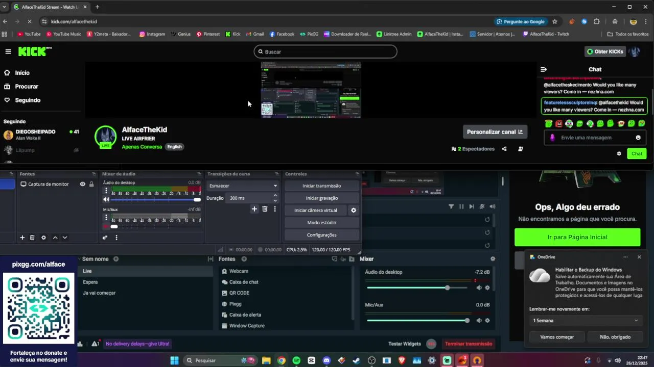
Task: Open Mixer settings gear icon
Action: (493, 259)
